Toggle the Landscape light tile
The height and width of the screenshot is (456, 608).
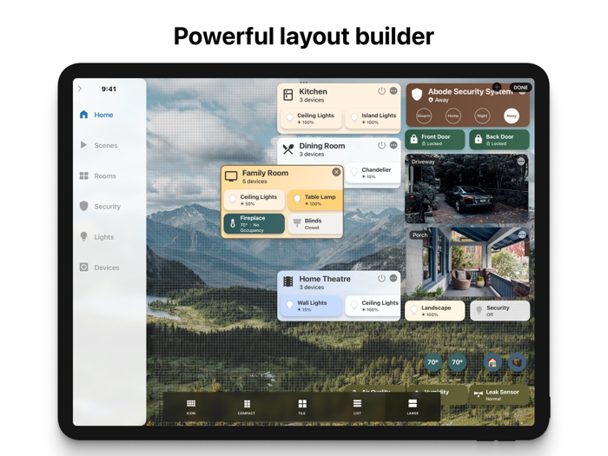434,311
